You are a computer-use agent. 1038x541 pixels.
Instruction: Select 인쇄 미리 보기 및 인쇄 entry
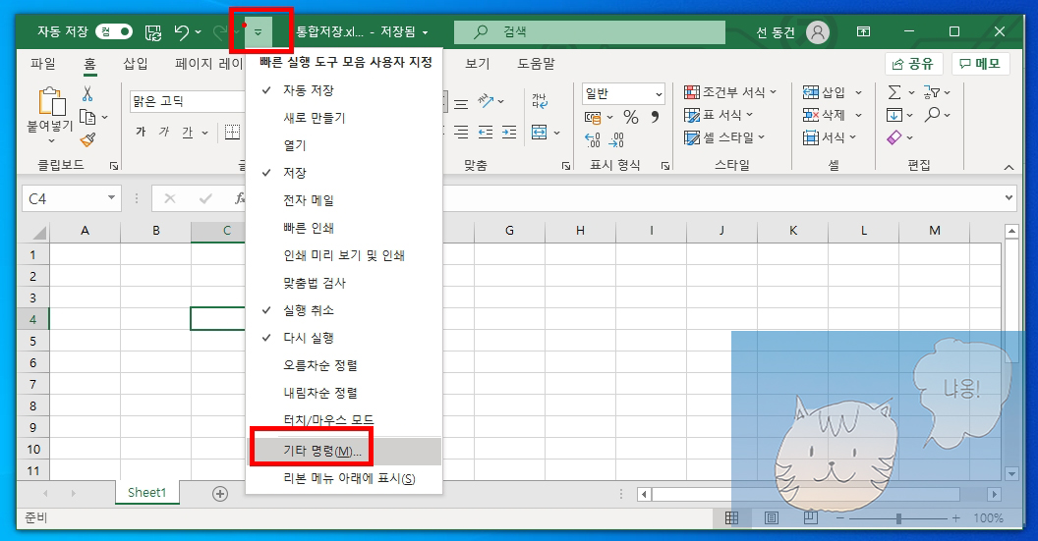(x=344, y=254)
